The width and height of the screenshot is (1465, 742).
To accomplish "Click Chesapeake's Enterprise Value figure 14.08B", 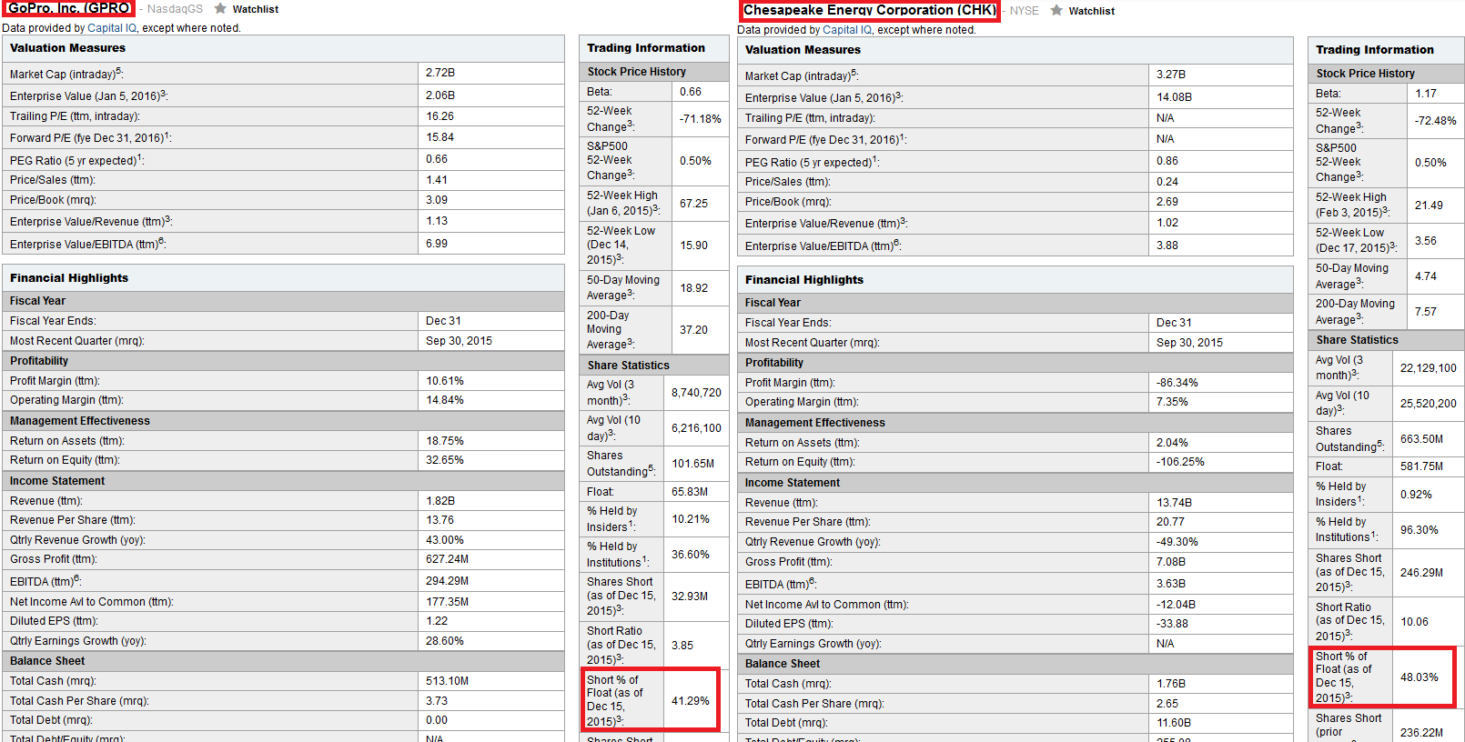I will (1174, 97).
